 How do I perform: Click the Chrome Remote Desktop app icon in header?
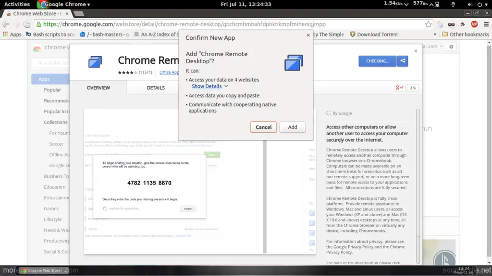[x=95, y=62]
